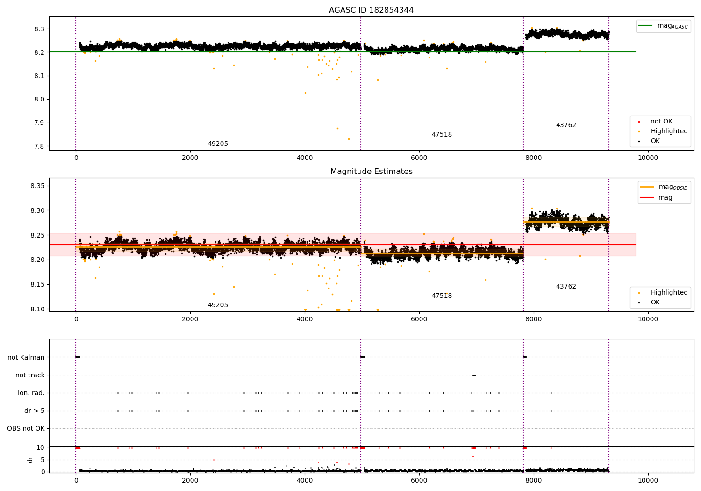Click the 10 tick on the dr axis
The image size is (701, 491).
pyautogui.click(x=40, y=448)
